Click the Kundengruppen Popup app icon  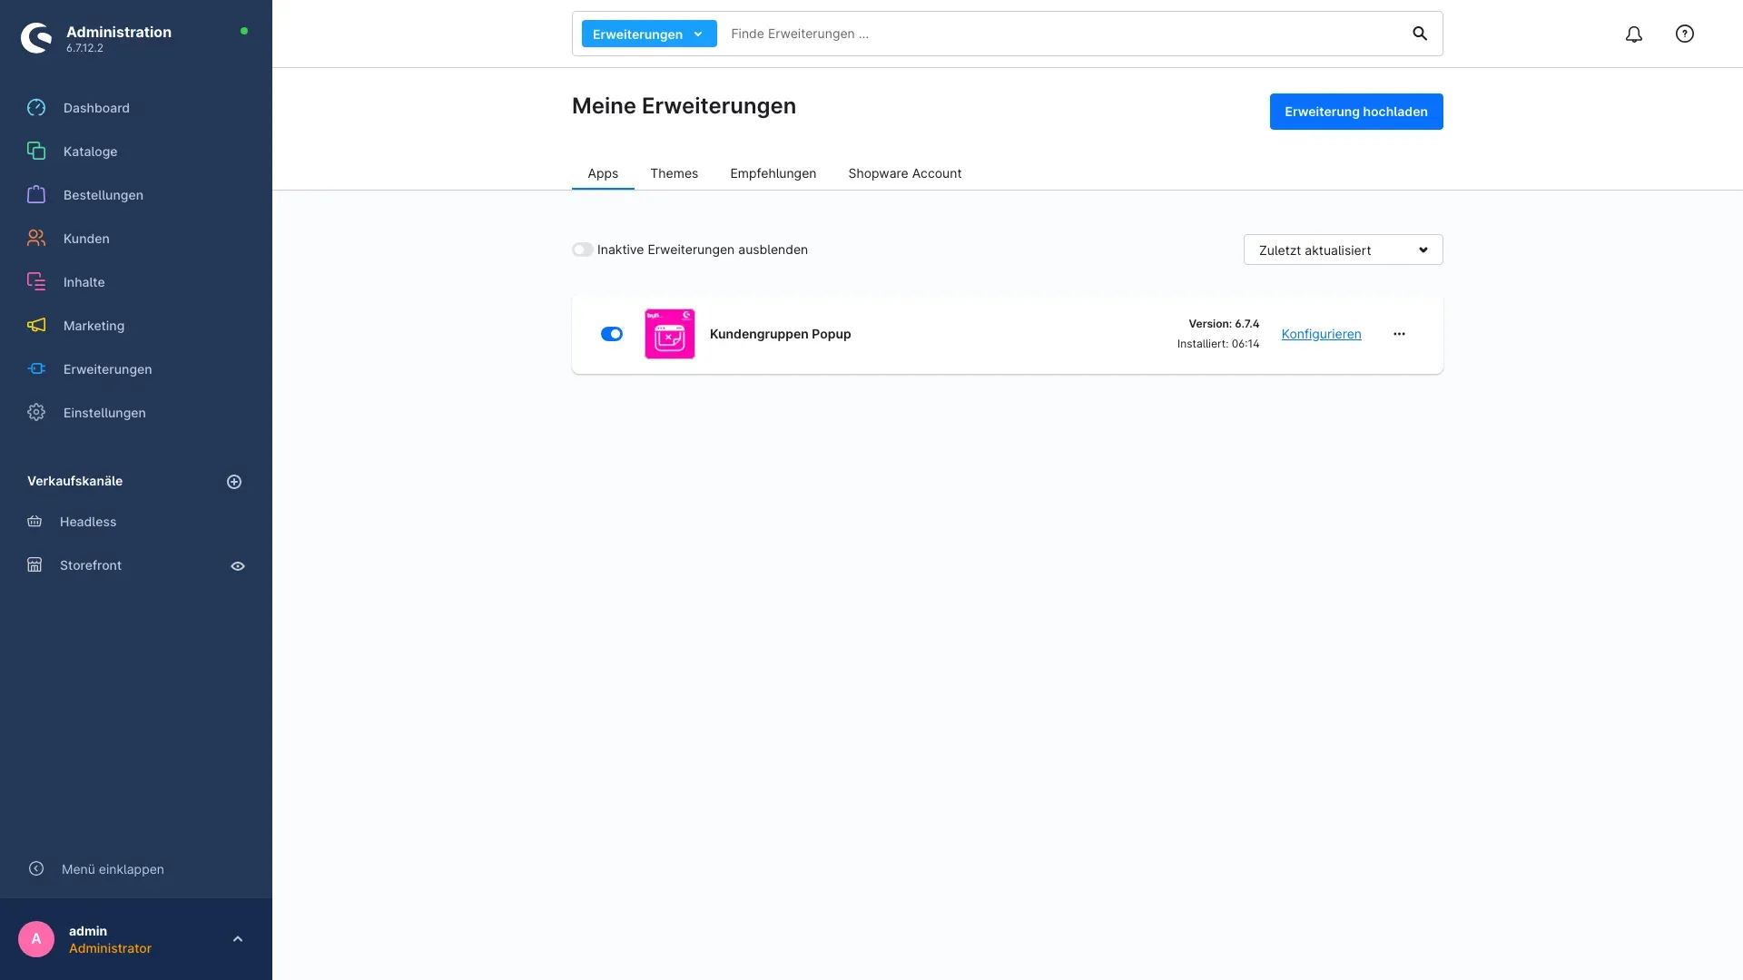coord(670,334)
